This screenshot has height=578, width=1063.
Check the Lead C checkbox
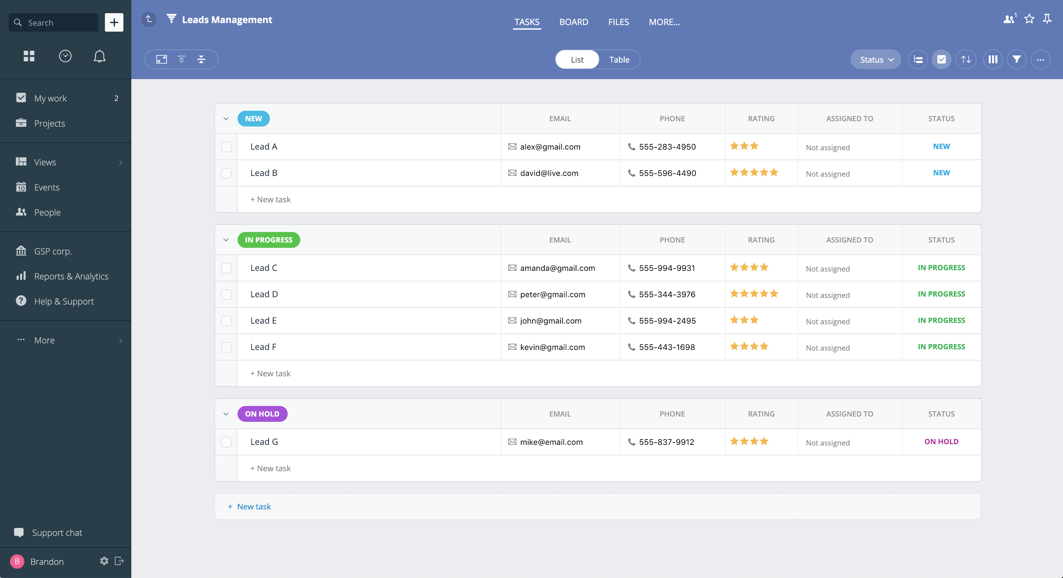pos(226,268)
